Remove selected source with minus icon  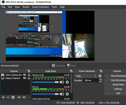8,97
